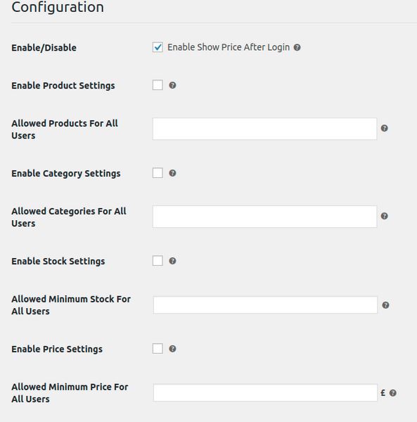Image resolution: width=417 pixels, height=422 pixels.
Task: Click help icon for Allowed Products For All Users
Action: [385, 128]
